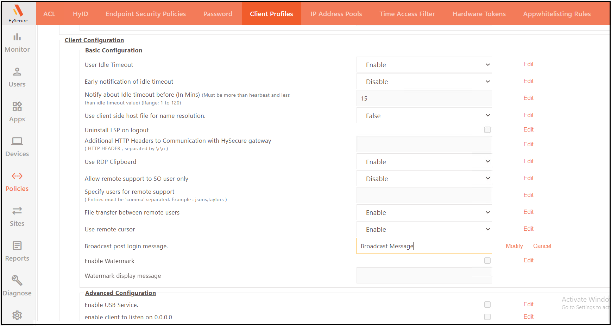The height and width of the screenshot is (326, 611).
Task: Click Edit for User Idle Timeout
Action: click(x=528, y=64)
